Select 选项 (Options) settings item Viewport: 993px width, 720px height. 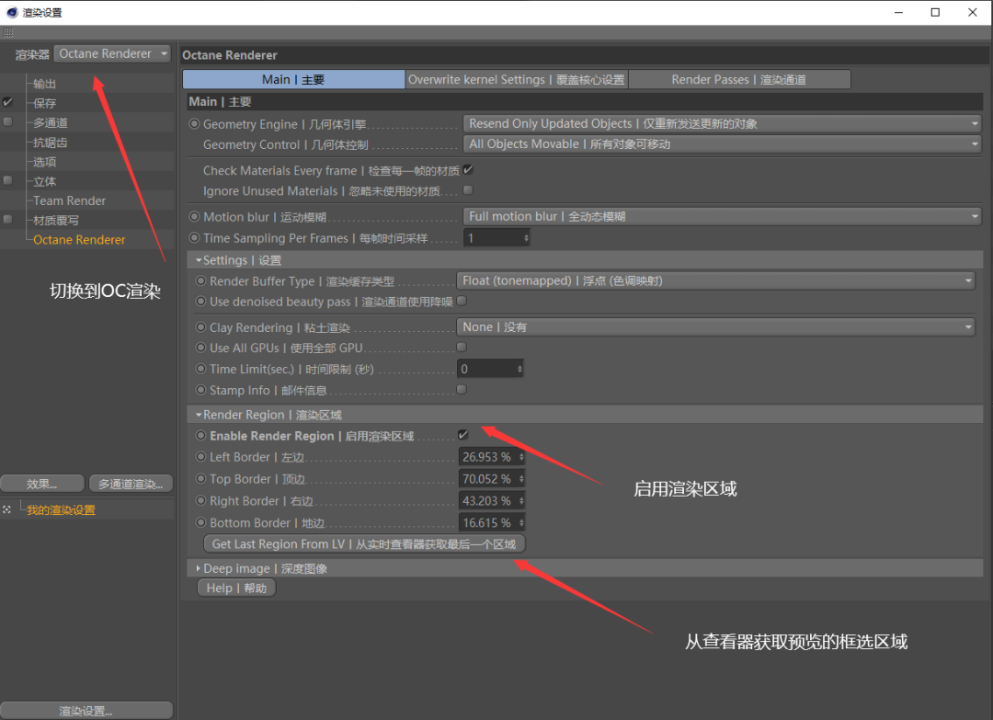(x=44, y=162)
